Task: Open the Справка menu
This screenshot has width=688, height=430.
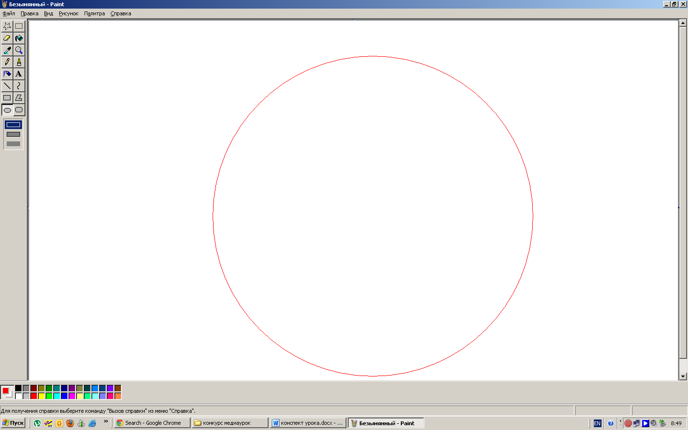Action: coord(120,13)
